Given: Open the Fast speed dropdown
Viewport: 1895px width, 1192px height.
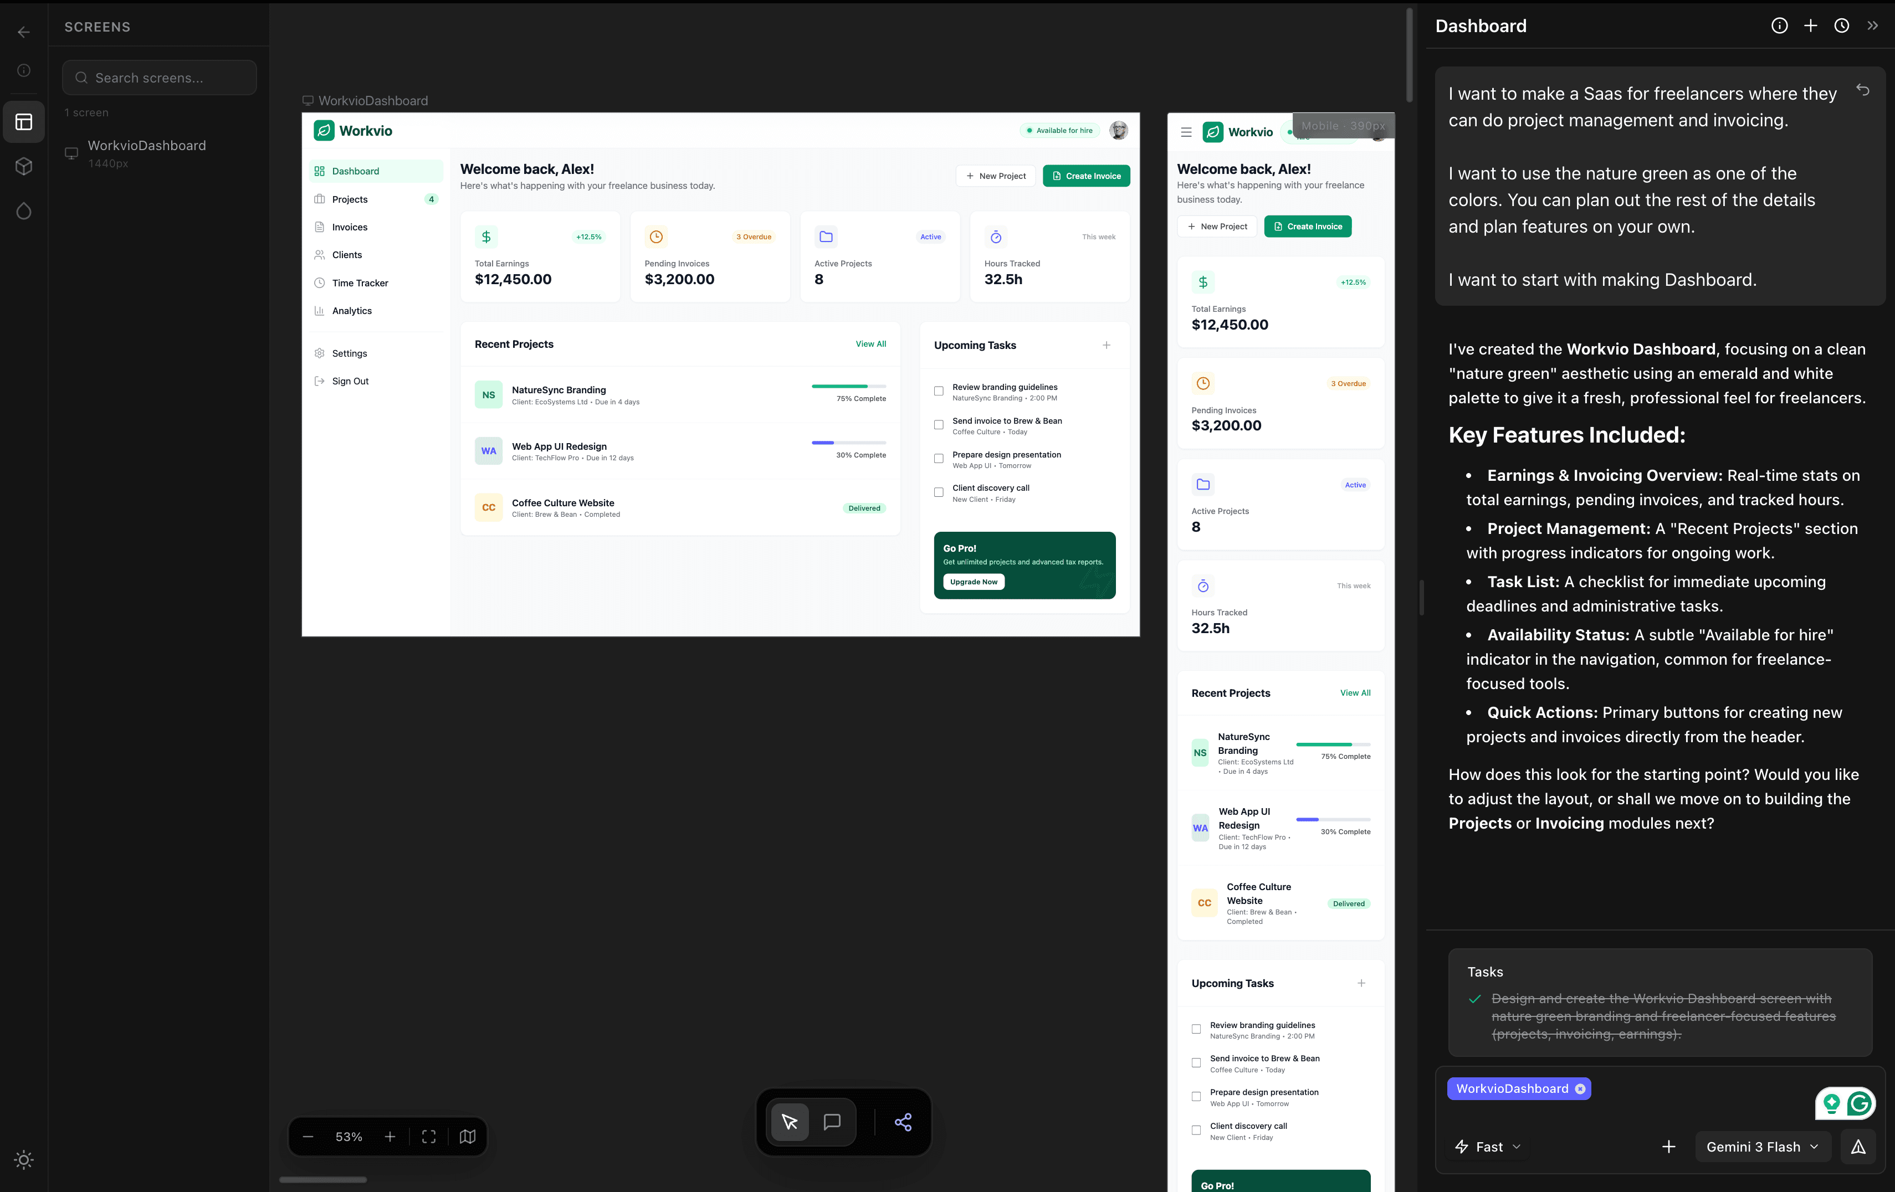Looking at the screenshot, I should (1488, 1147).
